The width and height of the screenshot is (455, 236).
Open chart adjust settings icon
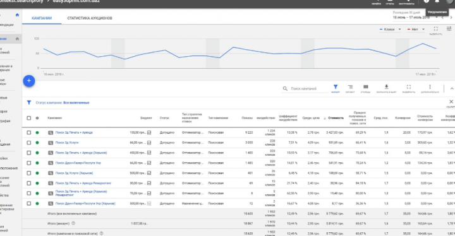(449, 28)
